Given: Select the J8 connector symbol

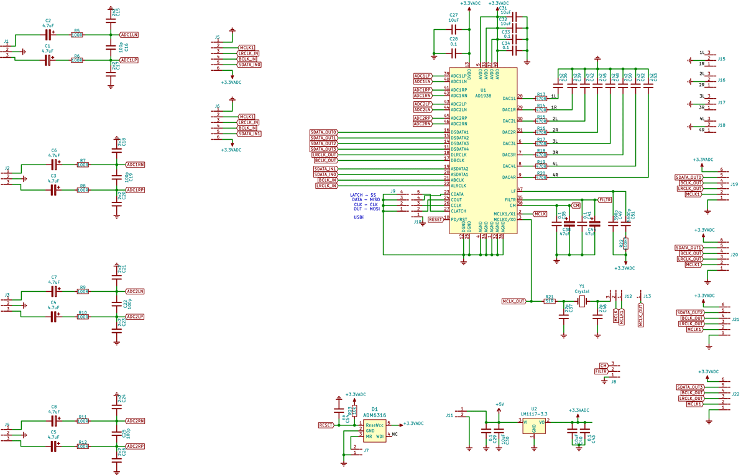Looking at the screenshot, I should 614,371.
